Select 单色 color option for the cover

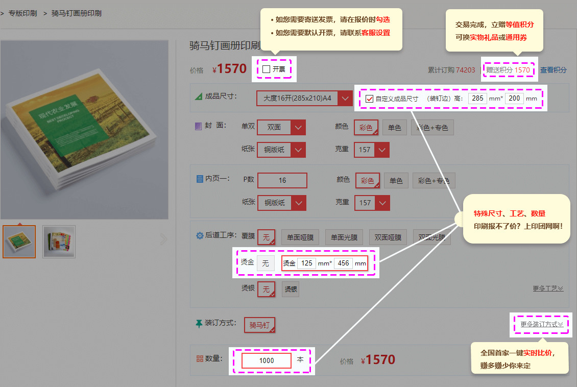tap(394, 127)
